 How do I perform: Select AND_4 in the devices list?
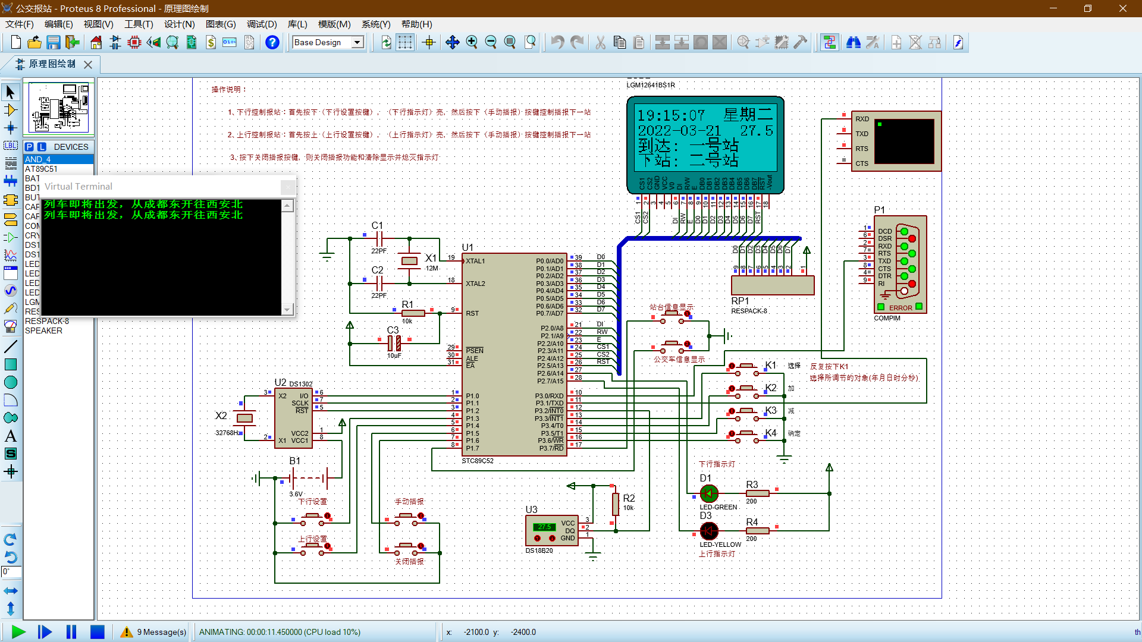[x=58, y=159]
